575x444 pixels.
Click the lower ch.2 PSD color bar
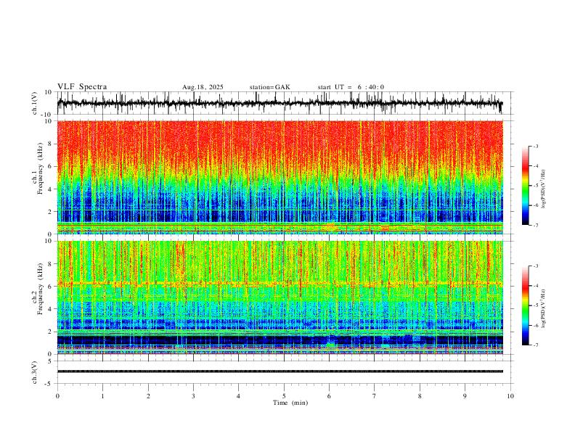point(525,305)
